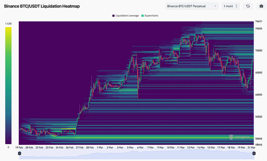Click the 0 color scale minimum label
The height and width of the screenshot is (161, 267).
[8, 147]
